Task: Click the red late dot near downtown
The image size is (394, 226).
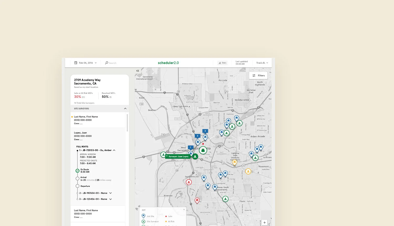Action: click(x=203, y=144)
